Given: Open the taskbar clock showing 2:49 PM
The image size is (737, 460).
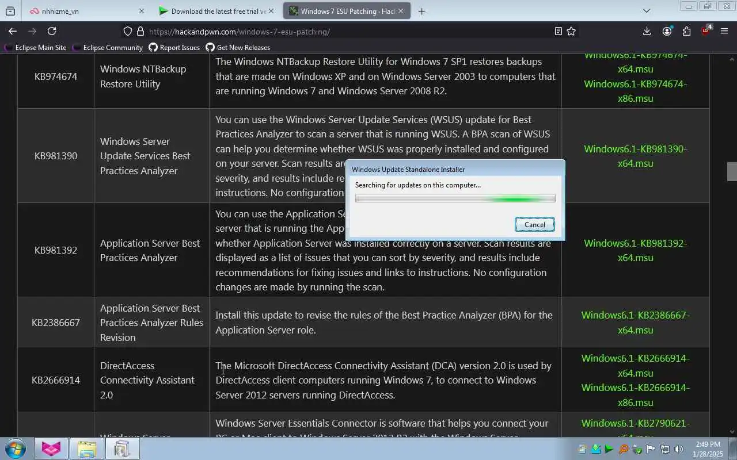Looking at the screenshot, I should [x=708, y=449].
